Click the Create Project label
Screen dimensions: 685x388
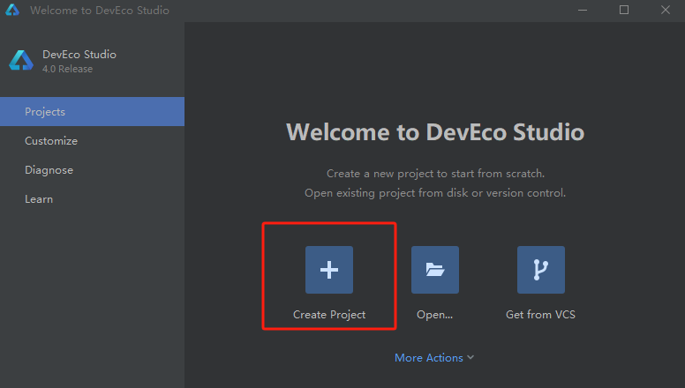coord(329,315)
